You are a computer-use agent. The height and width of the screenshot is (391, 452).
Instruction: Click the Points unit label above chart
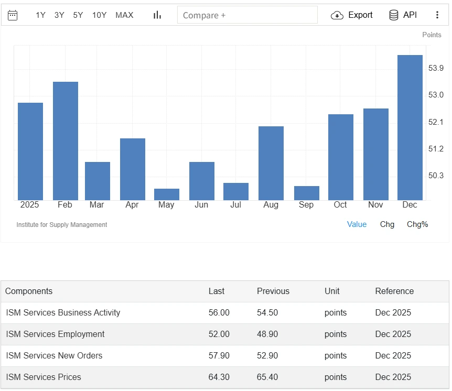(432, 35)
